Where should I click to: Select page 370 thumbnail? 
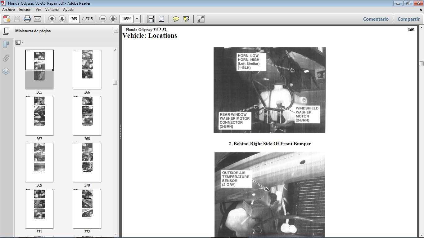point(87,162)
